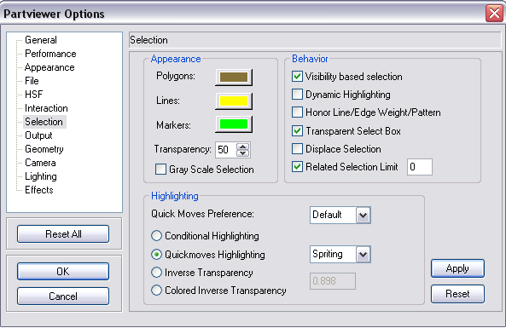Go to the Appearance tree category

(49, 67)
